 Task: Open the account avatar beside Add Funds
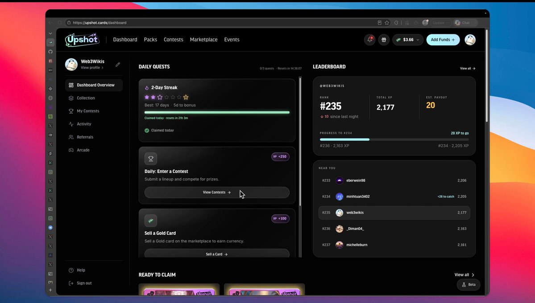[x=470, y=40]
